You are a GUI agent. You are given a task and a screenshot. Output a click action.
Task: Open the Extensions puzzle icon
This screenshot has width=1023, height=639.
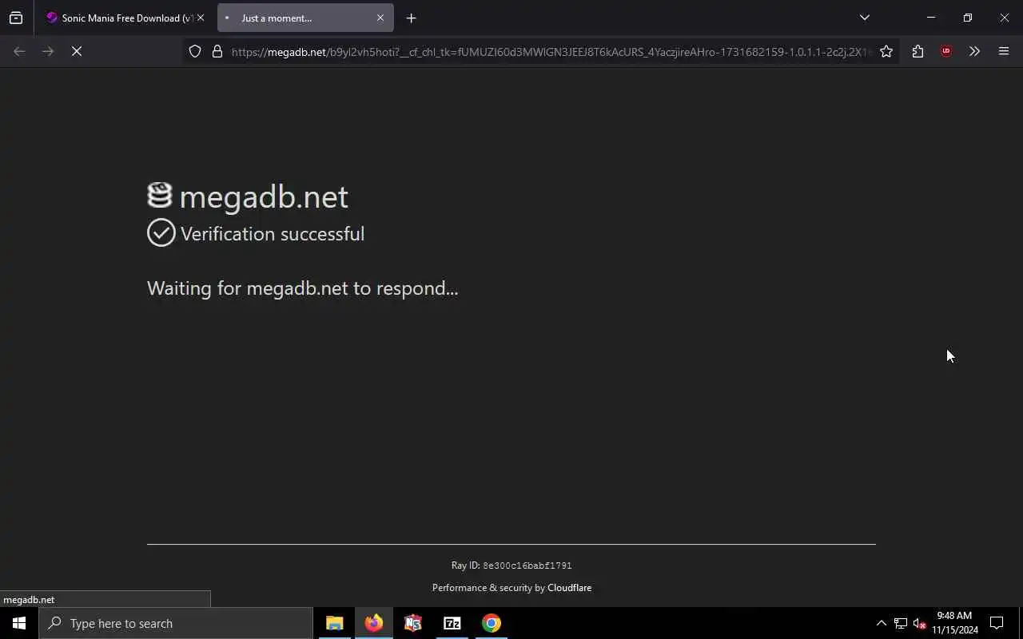(x=918, y=51)
